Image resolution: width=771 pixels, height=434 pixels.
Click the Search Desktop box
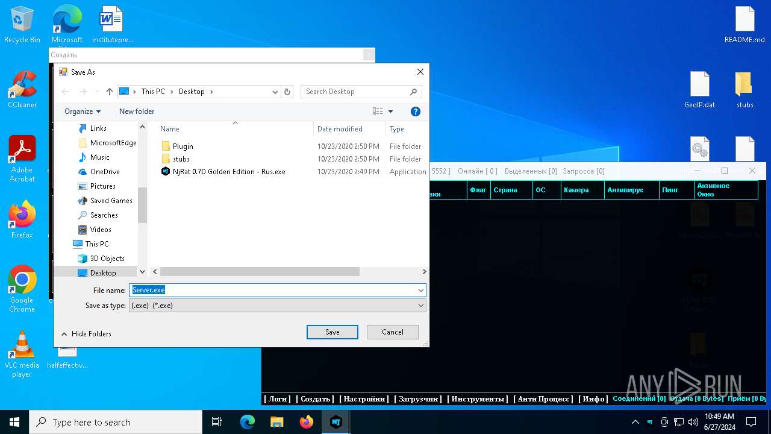click(355, 92)
